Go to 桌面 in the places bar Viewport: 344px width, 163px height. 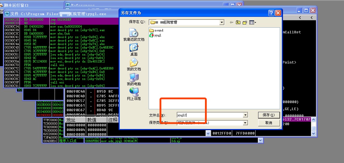(134, 50)
